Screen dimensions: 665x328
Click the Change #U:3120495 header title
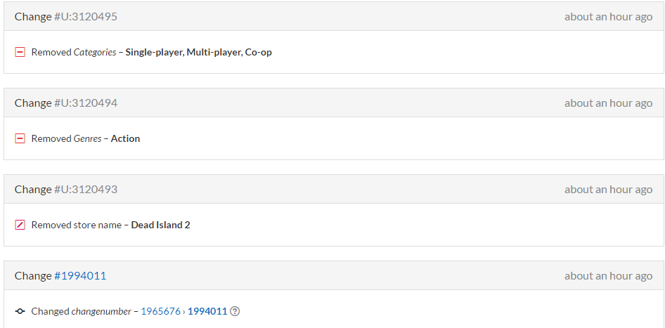point(66,16)
